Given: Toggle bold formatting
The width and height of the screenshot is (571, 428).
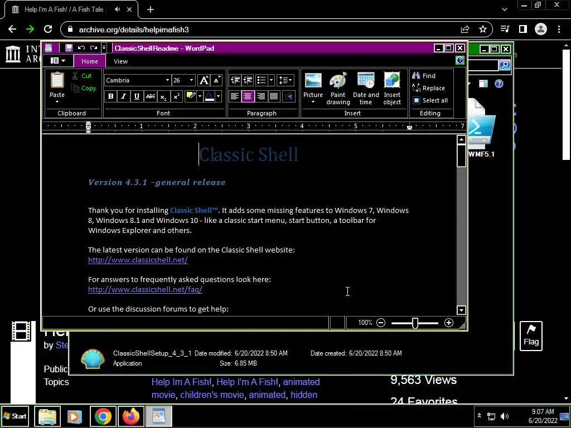Looking at the screenshot, I should click(111, 96).
